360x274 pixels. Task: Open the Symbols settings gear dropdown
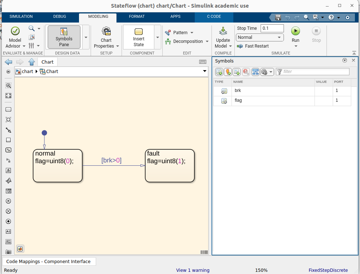click(x=267, y=72)
